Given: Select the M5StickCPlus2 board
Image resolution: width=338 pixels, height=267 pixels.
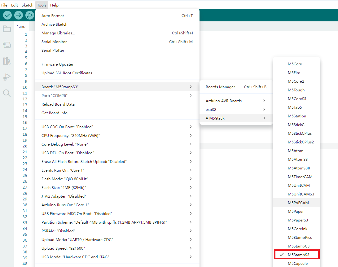Looking at the screenshot, I should [x=296, y=142].
